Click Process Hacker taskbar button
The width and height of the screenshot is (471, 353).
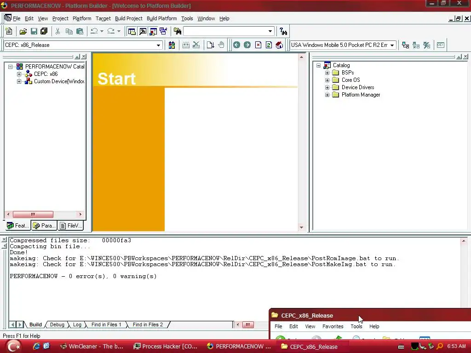pos(166,347)
